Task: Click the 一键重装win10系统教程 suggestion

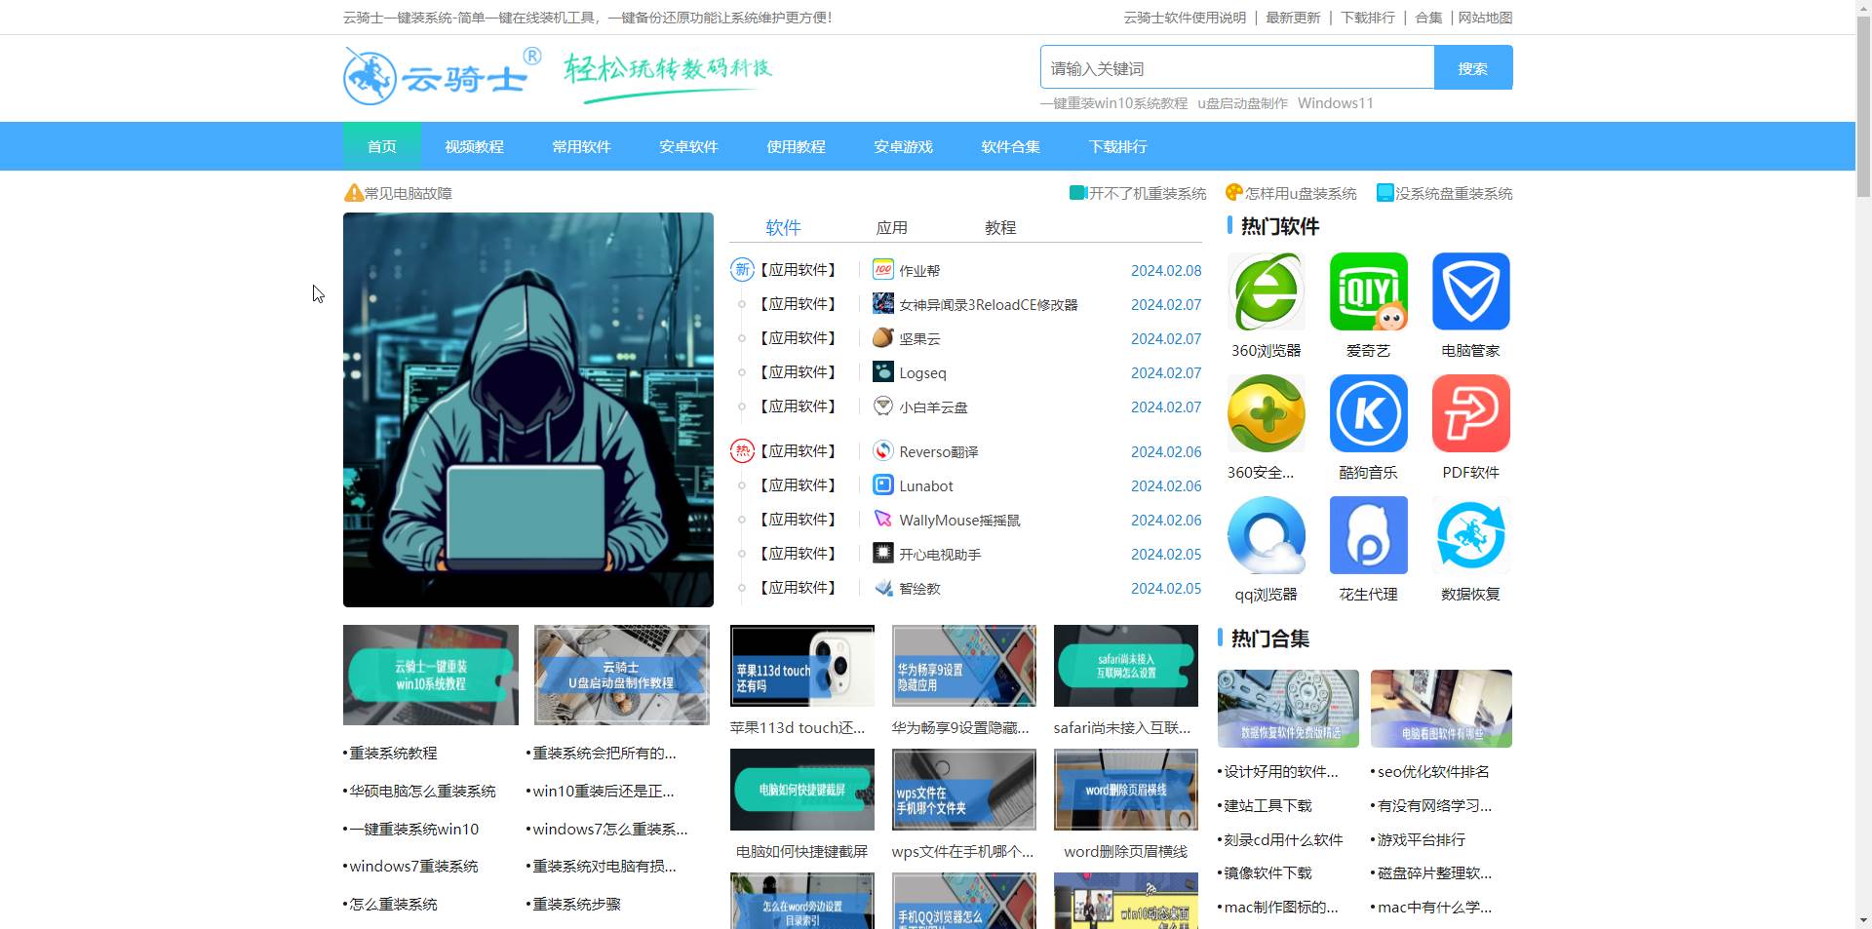Action: tap(1114, 103)
